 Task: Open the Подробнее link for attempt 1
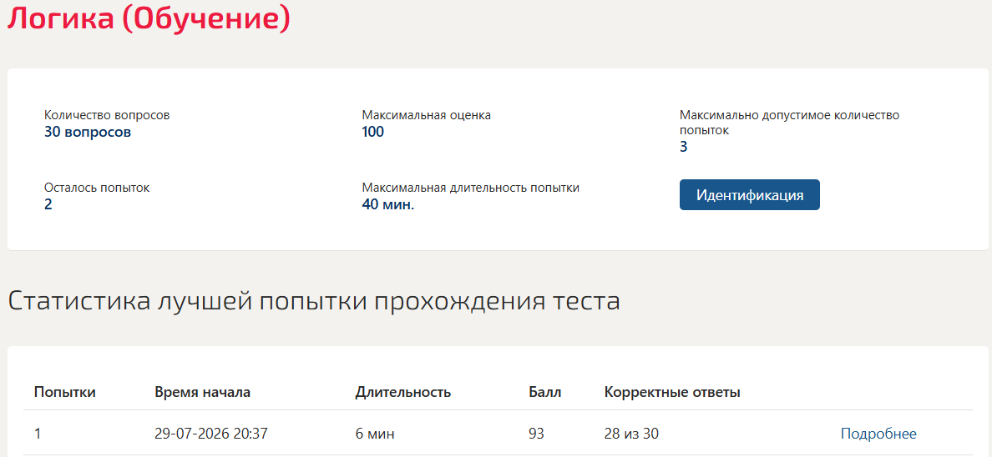878,434
